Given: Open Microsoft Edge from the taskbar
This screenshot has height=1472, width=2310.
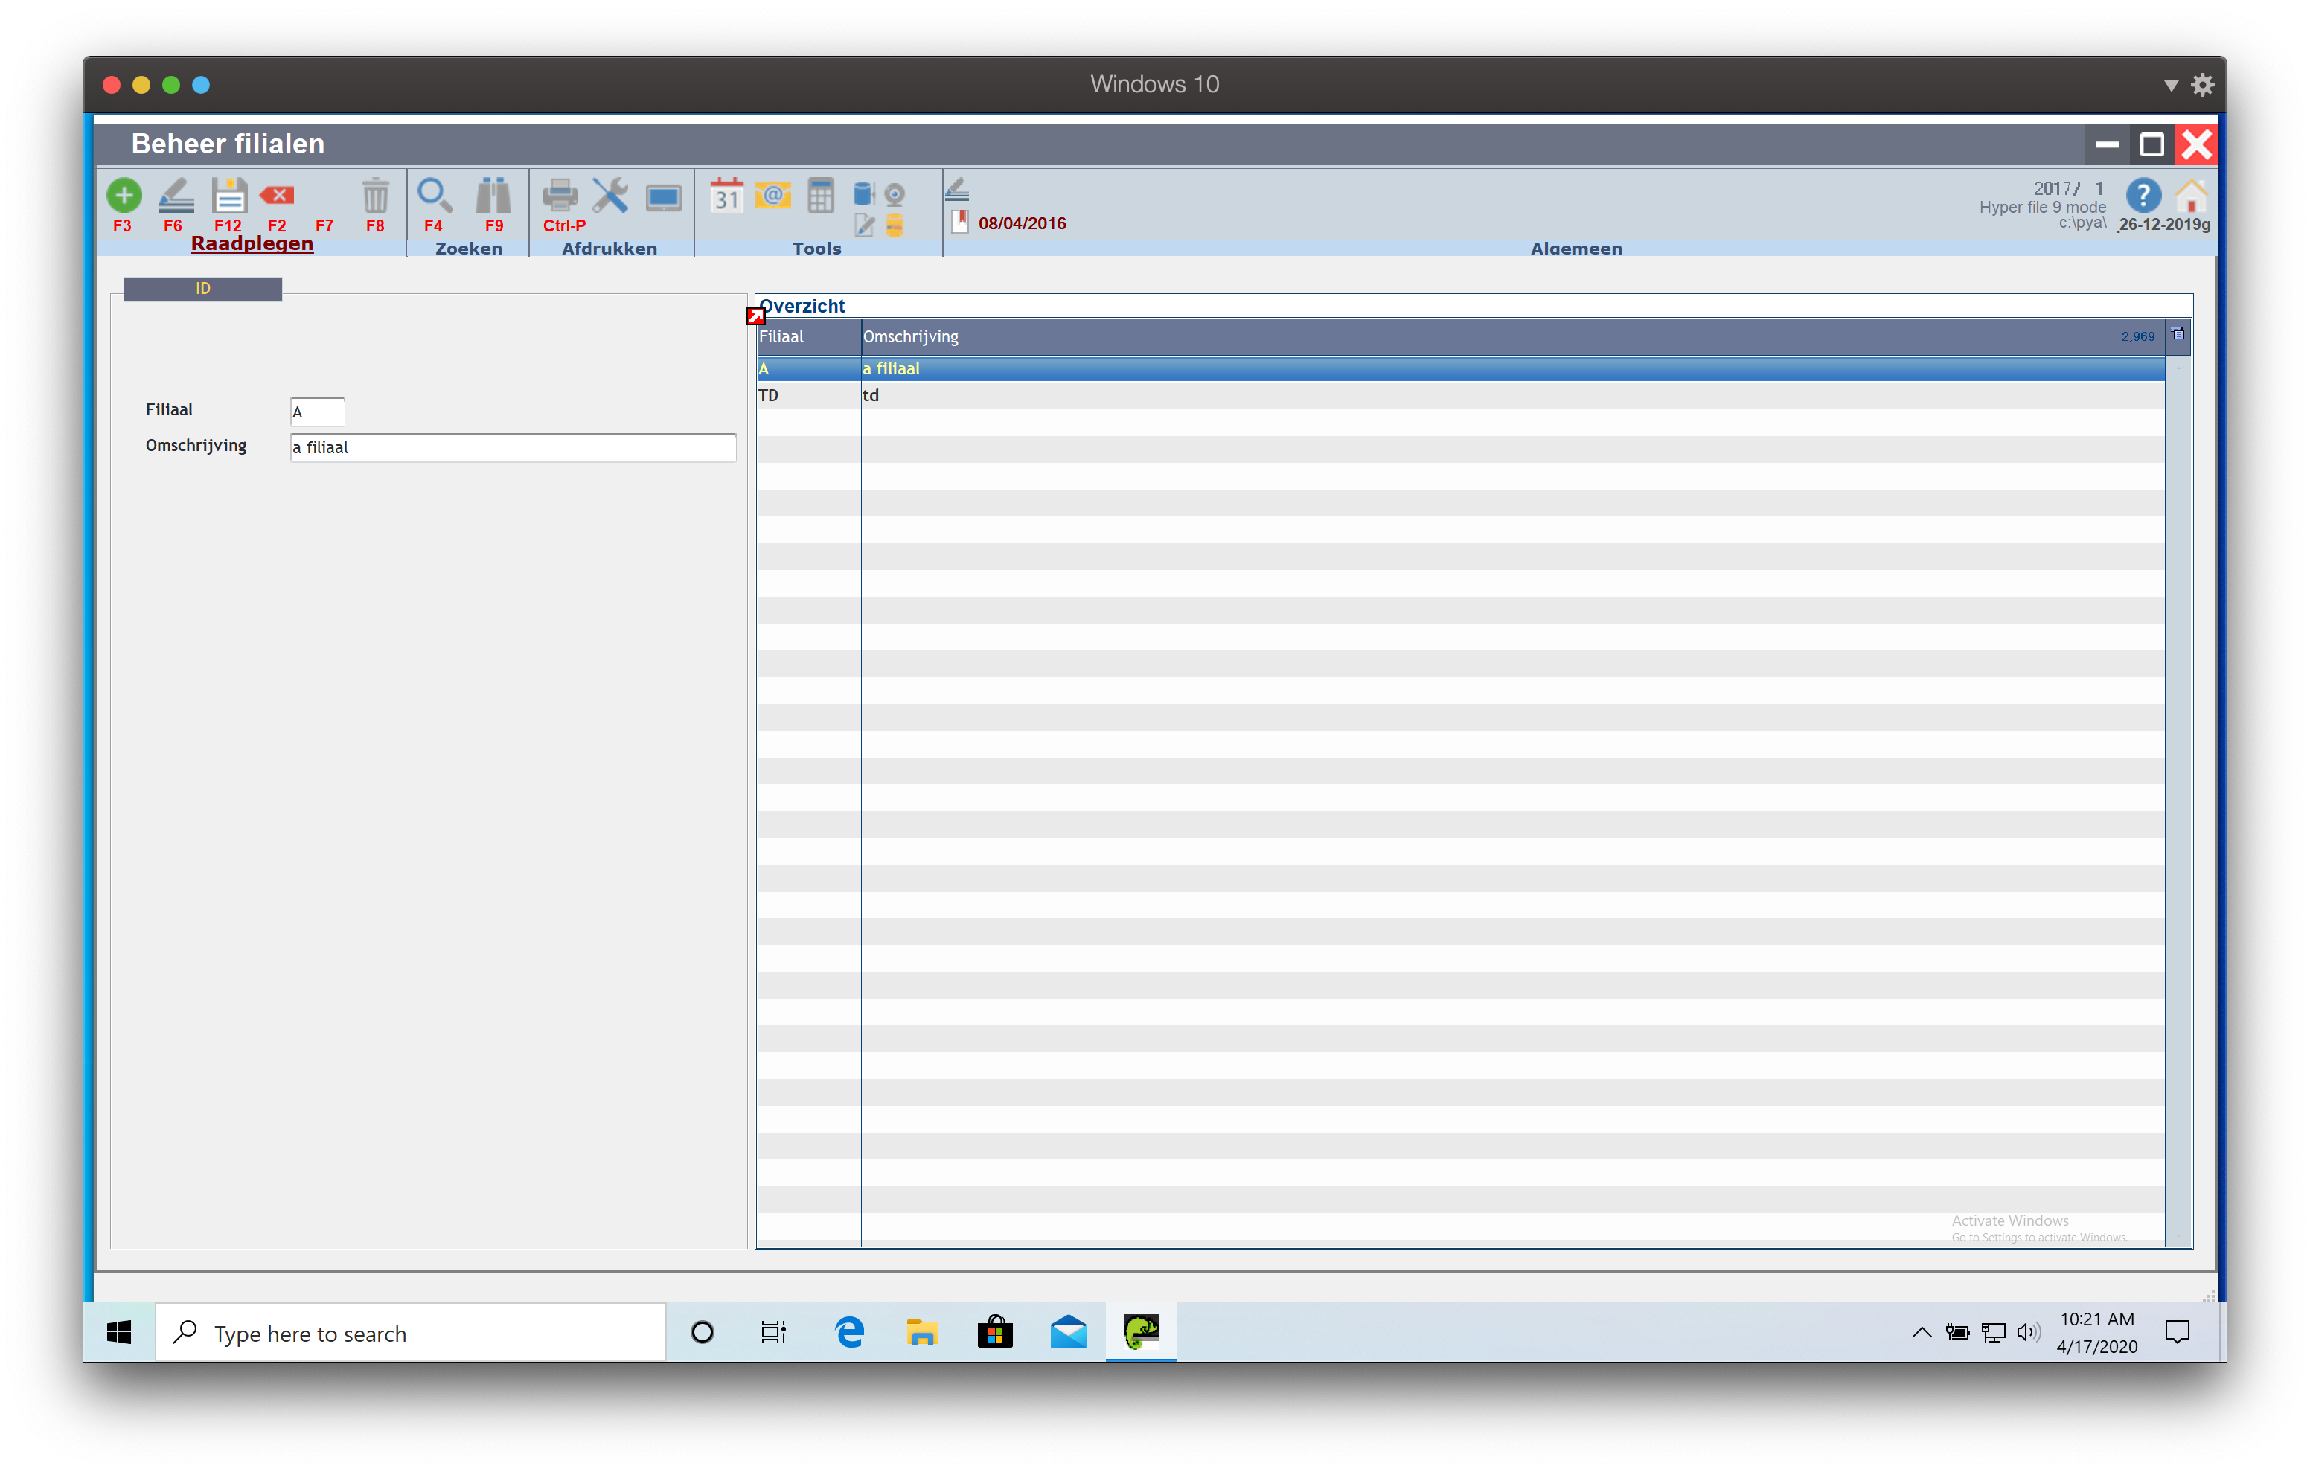Looking at the screenshot, I should click(849, 1333).
